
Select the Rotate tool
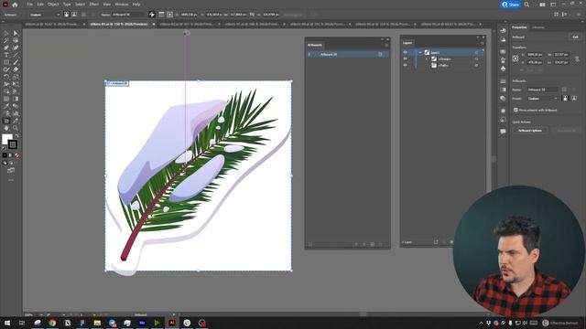click(x=6, y=77)
